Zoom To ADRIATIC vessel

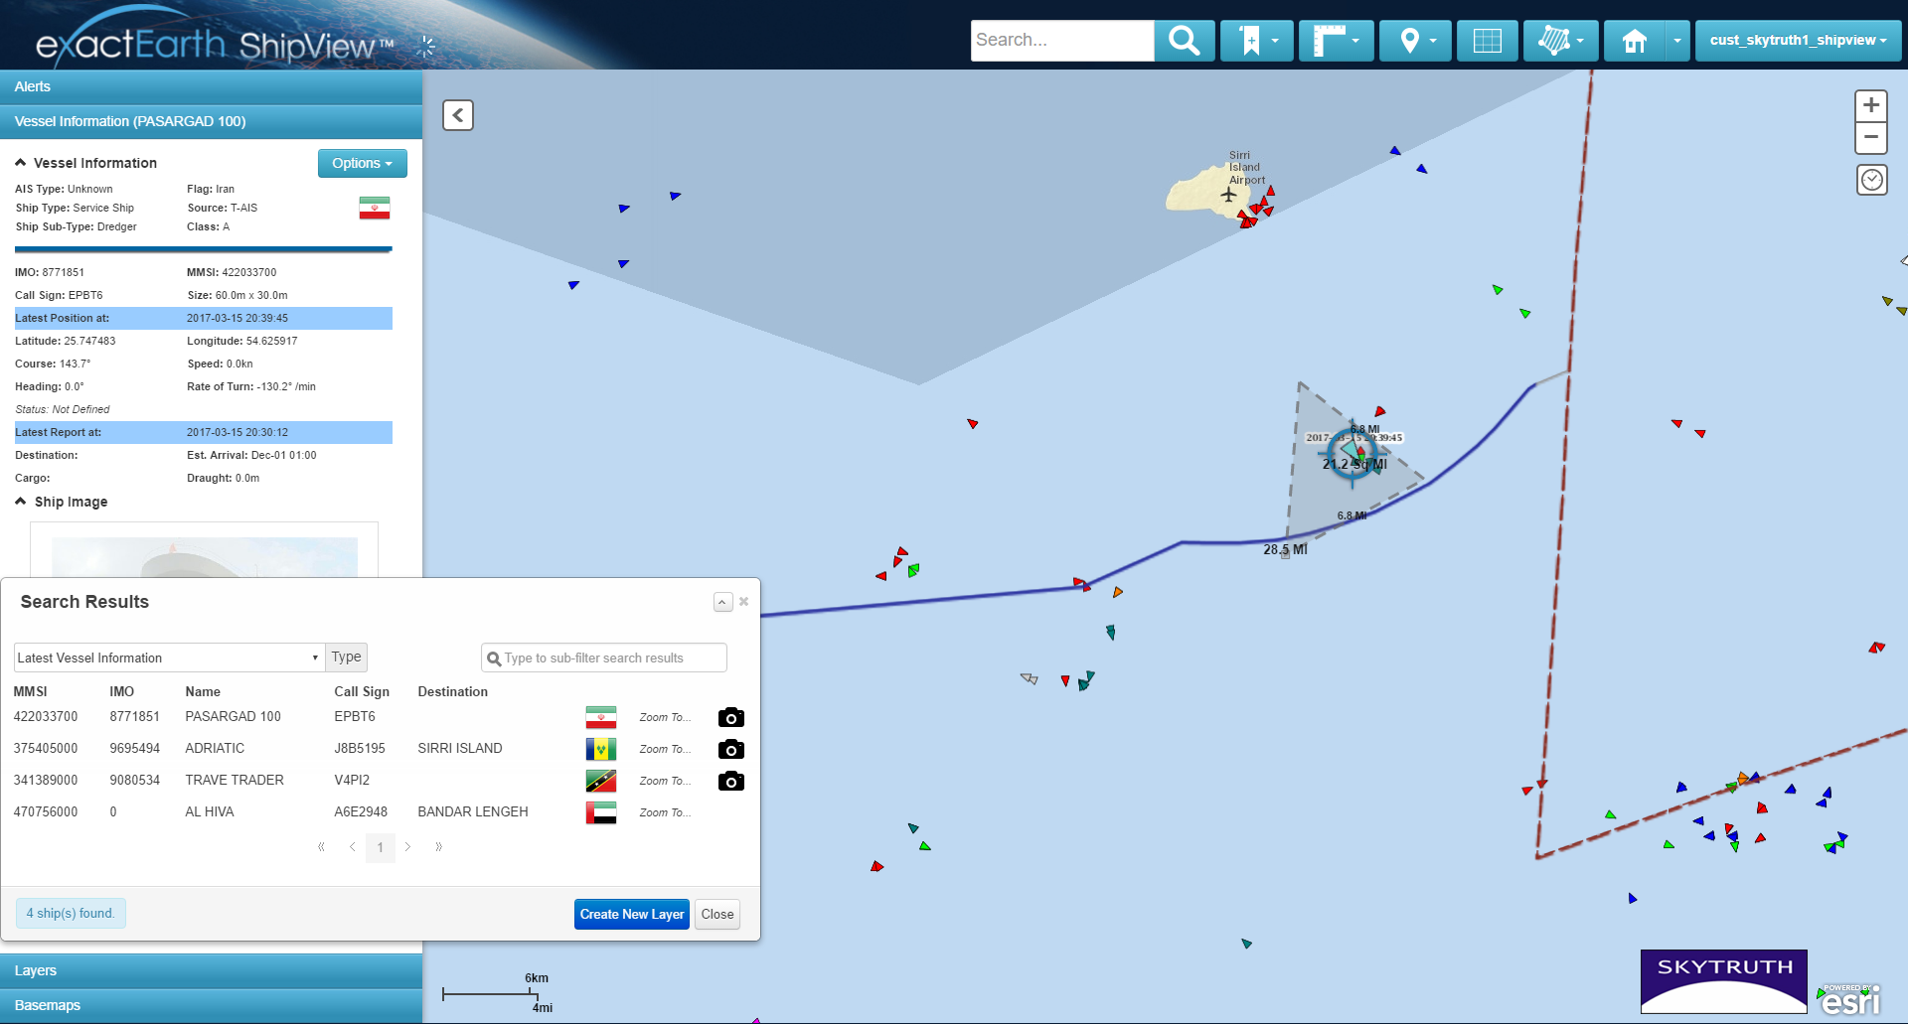pos(665,749)
